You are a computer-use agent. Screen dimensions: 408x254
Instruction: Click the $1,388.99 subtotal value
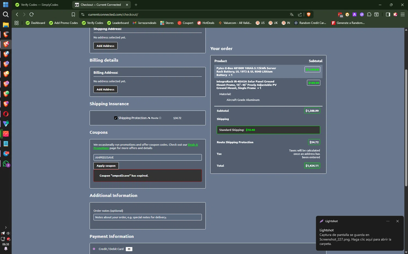312,111
